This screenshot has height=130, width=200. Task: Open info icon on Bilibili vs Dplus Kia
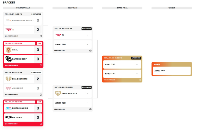tap(41, 124)
